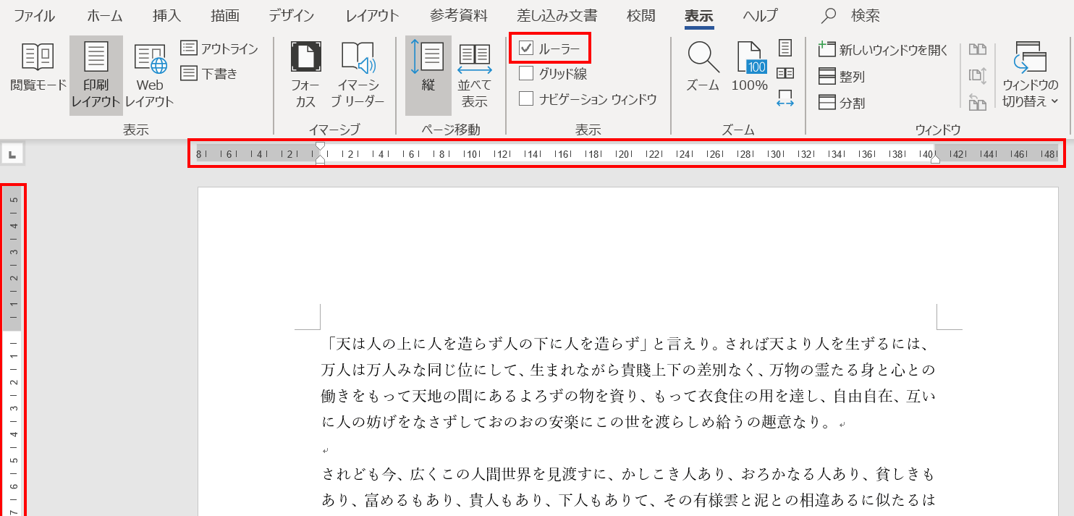The width and height of the screenshot is (1074, 516).
Task: Open the 差し込み文書 tab
Action: (557, 15)
